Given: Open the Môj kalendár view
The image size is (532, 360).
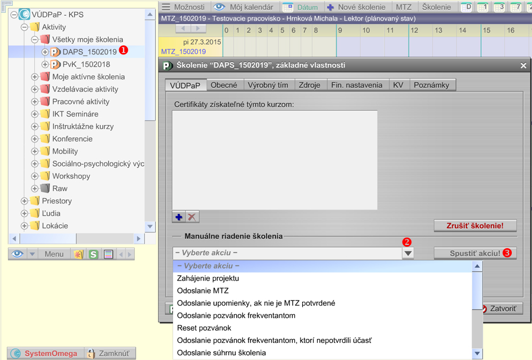Looking at the screenshot, I should [x=245, y=7].
